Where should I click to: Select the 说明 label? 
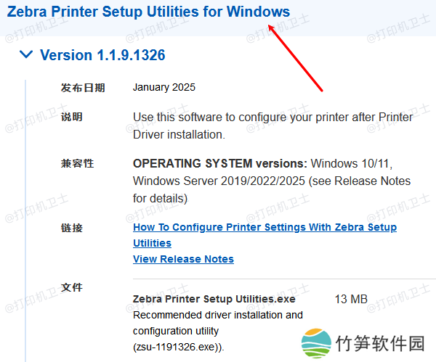[72, 117]
